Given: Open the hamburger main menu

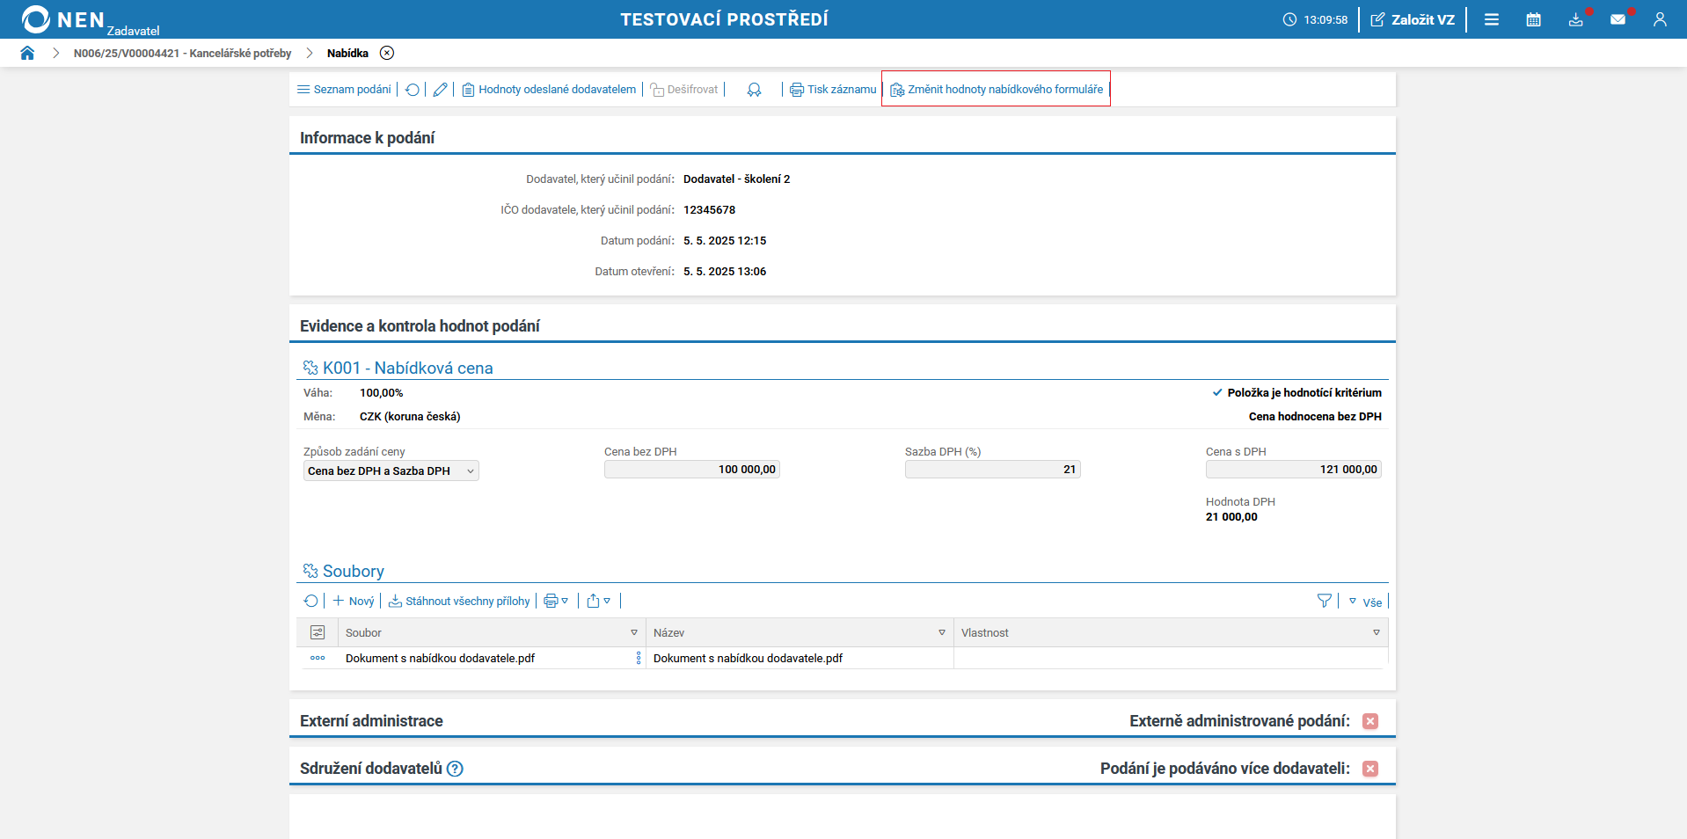Looking at the screenshot, I should (x=1492, y=19).
